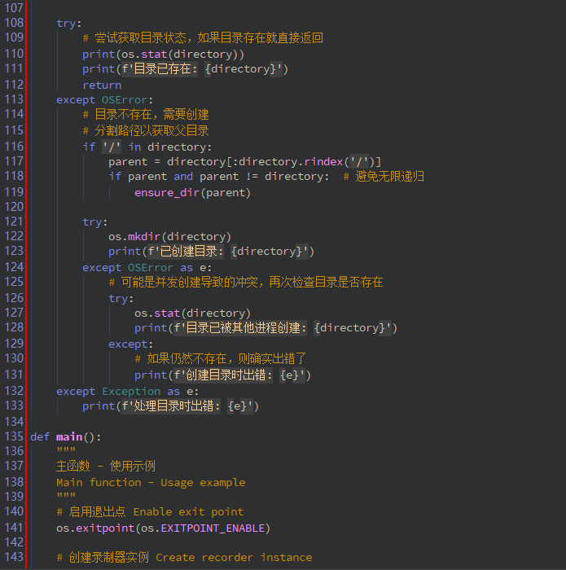The height and width of the screenshot is (570, 566).
Task: Click the 'return' keyword on line 112
Action: point(102,85)
